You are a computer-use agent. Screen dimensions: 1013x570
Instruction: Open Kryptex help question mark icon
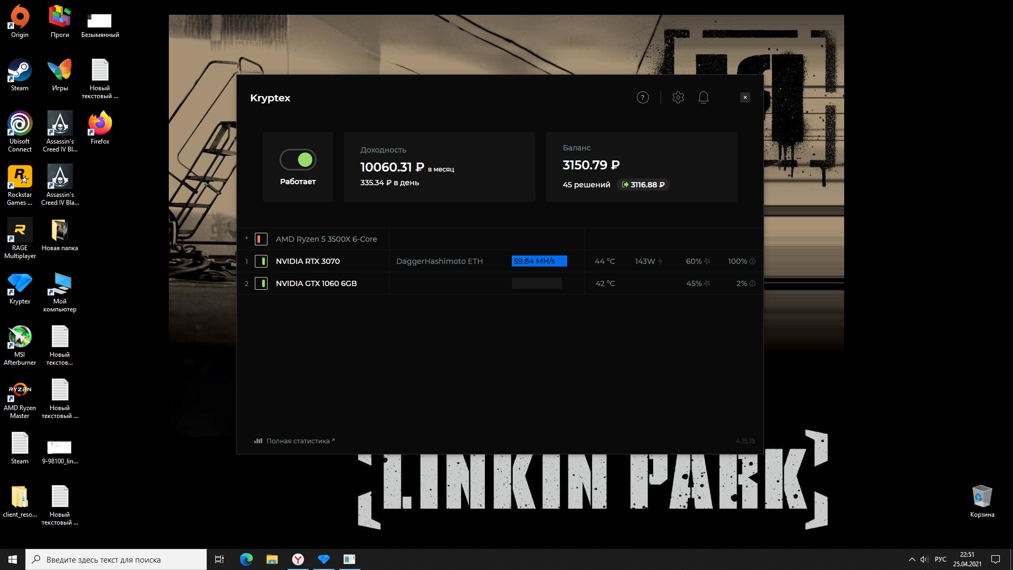(643, 98)
